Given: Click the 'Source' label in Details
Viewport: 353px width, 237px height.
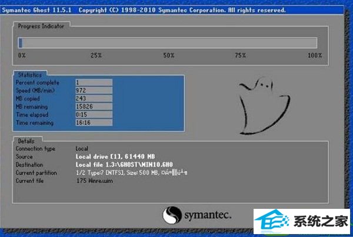Looking at the screenshot, I should 24,157.
